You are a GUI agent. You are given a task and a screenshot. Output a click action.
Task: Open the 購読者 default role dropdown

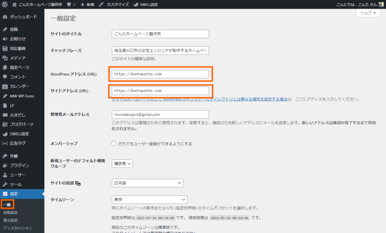[123, 164]
